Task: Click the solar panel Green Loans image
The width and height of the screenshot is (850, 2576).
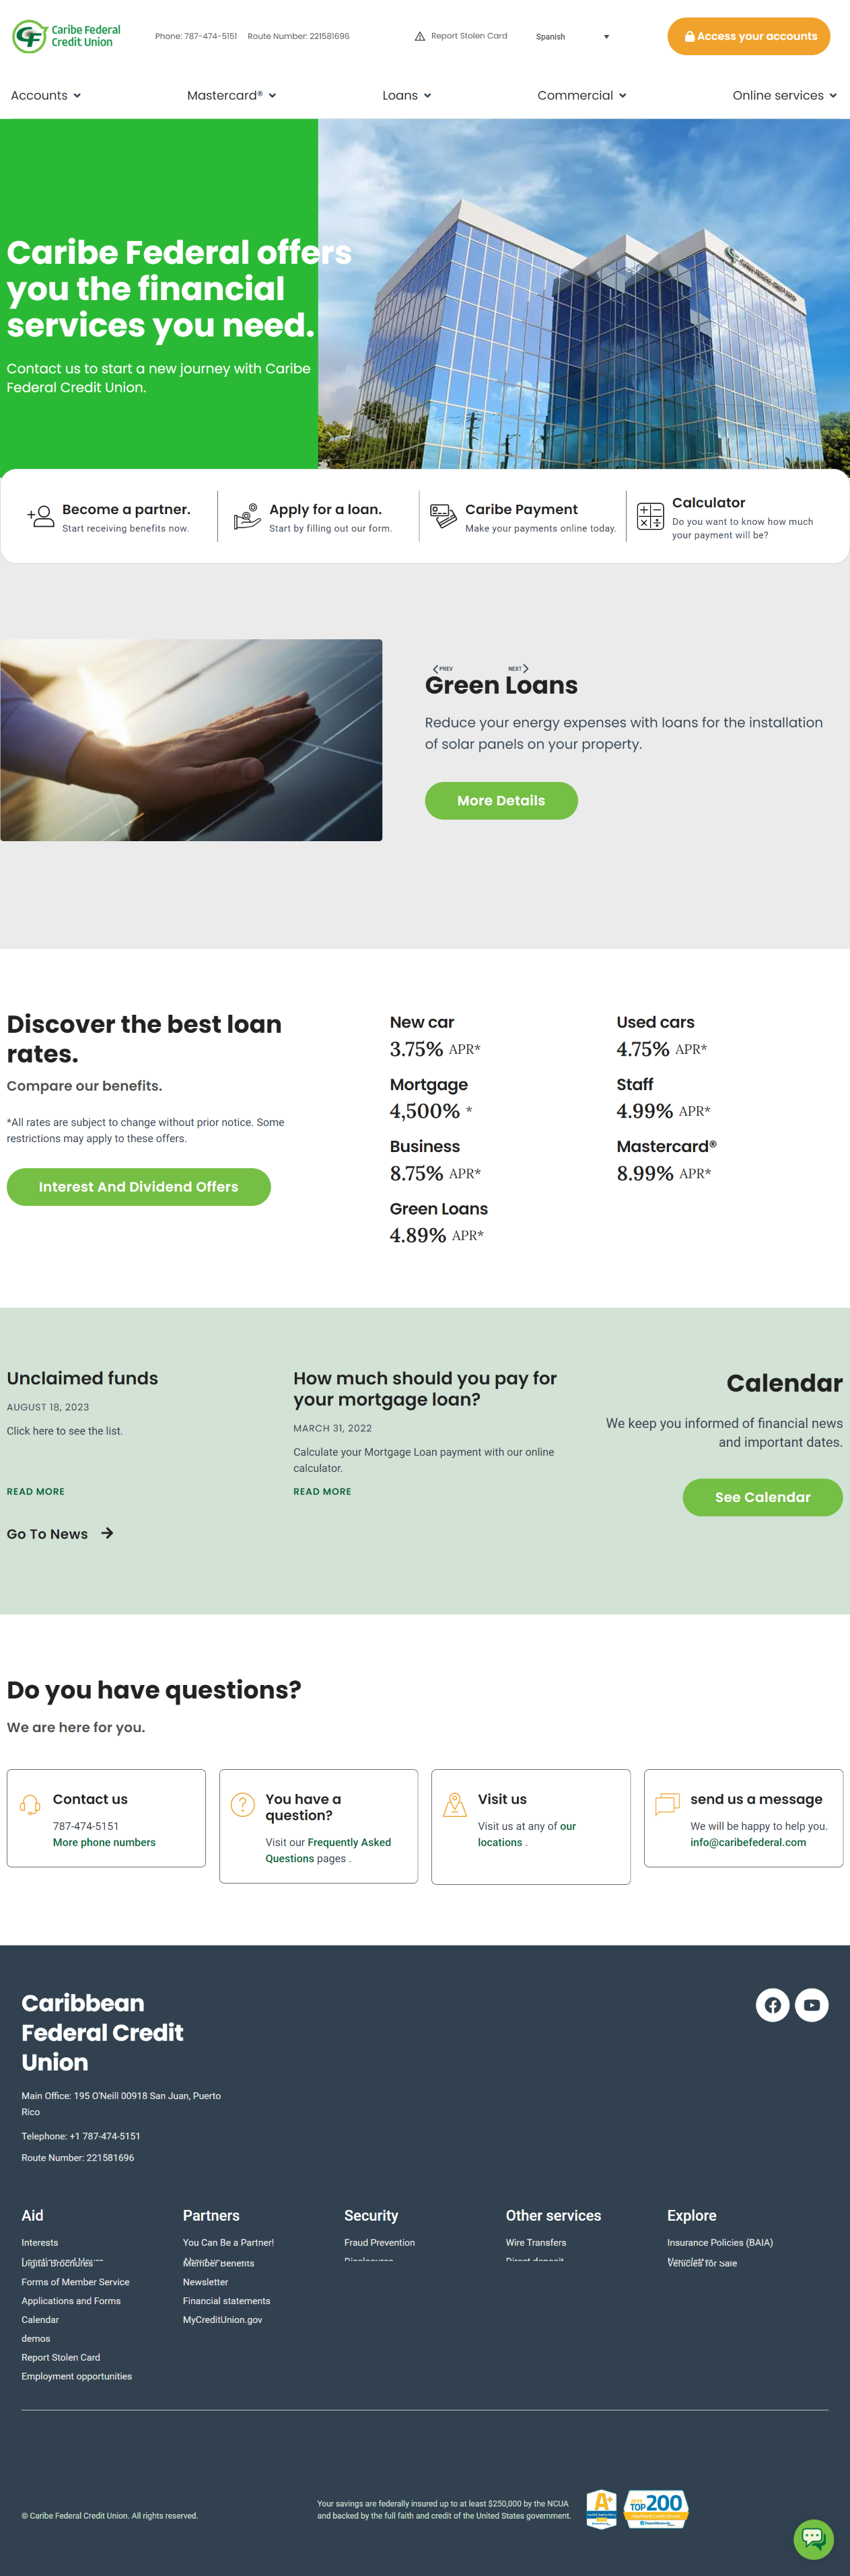Action: point(191,740)
